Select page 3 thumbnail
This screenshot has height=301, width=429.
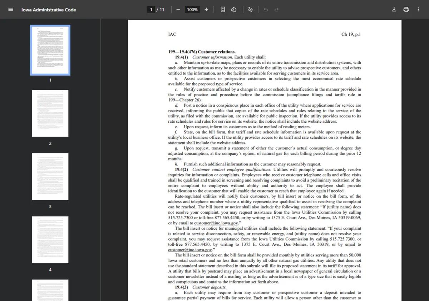point(50,177)
